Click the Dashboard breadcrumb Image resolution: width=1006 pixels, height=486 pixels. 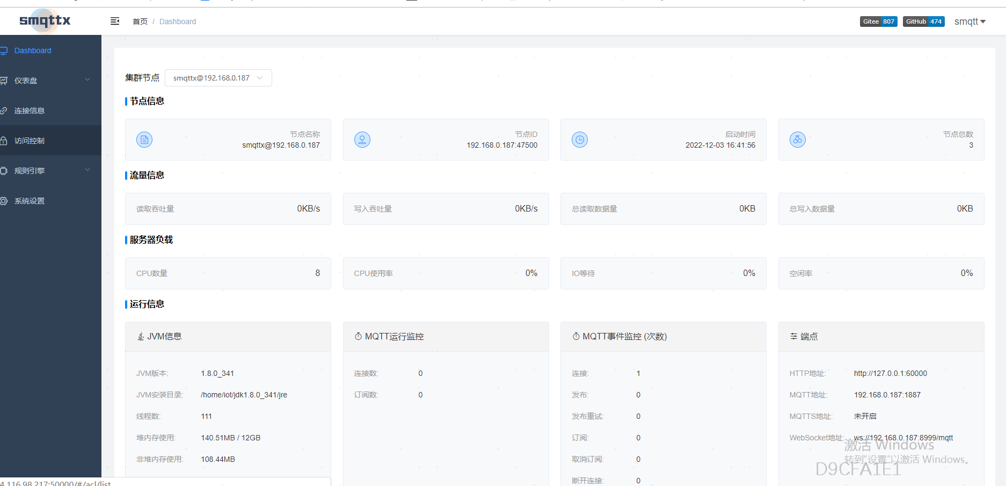point(178,21)
